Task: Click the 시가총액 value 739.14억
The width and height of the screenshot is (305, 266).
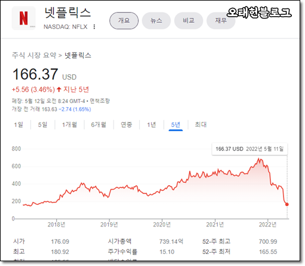Action: (x=171, y=241)
